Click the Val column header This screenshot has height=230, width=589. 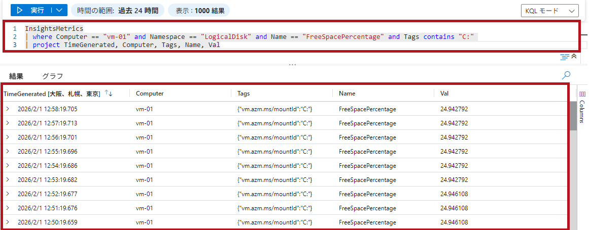(x=444, y=94)
